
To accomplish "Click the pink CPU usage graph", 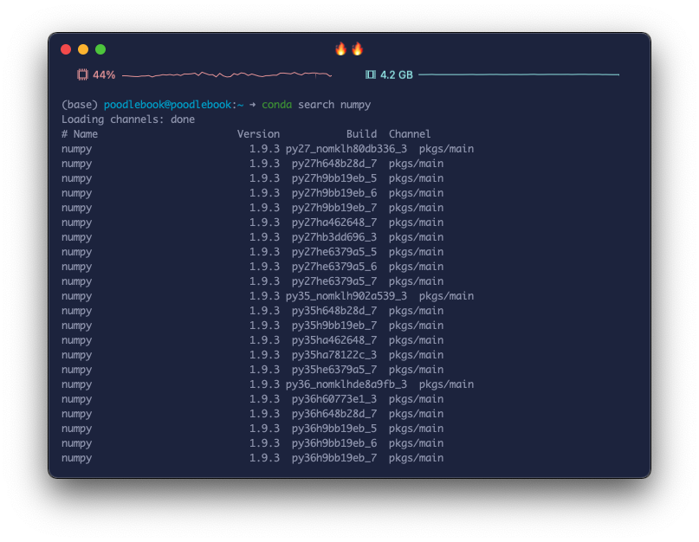I will coord(227,74).
